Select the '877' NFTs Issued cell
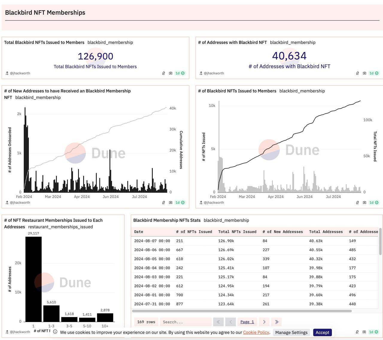The width and height of the screenshot is (383, 340). (180, 304)
